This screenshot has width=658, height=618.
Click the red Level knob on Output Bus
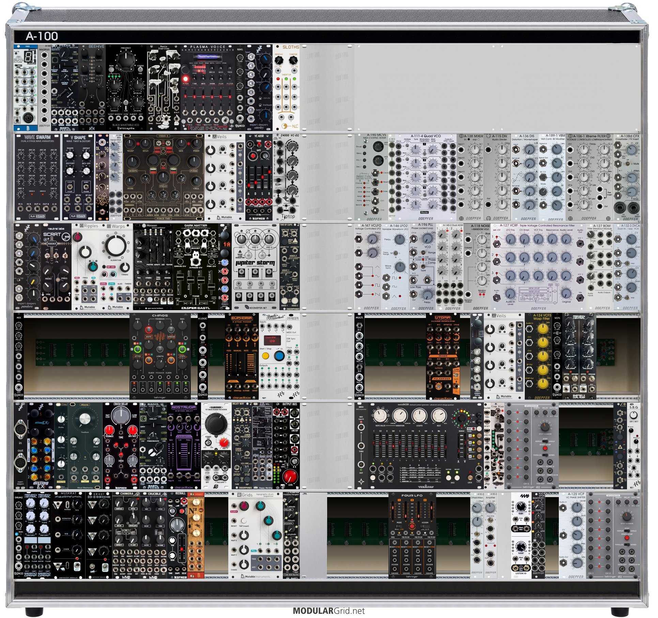click(x=290, y=476)
